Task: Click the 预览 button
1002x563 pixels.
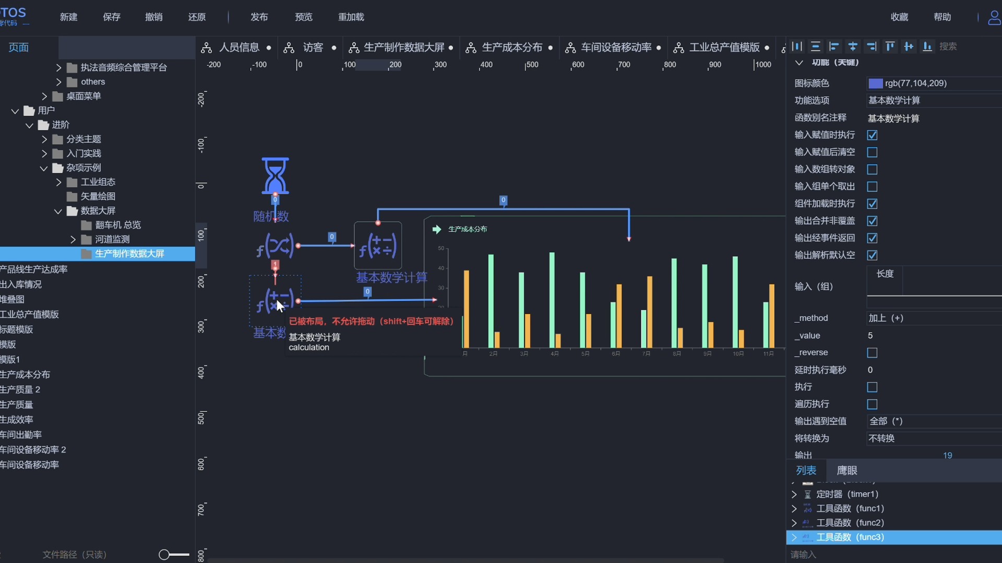Action: [303, 17]
